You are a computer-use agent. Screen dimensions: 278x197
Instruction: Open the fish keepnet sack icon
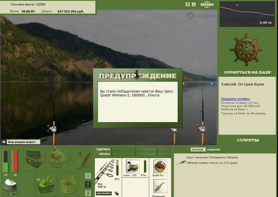57,159
